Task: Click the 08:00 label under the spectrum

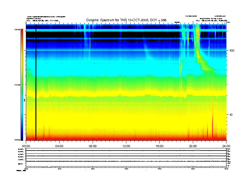Action: 93,146
